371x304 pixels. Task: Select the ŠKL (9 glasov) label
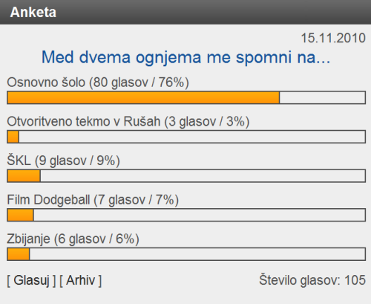(x=63, y=161)
